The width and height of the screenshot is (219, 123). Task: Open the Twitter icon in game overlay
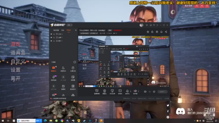[168, 106]
